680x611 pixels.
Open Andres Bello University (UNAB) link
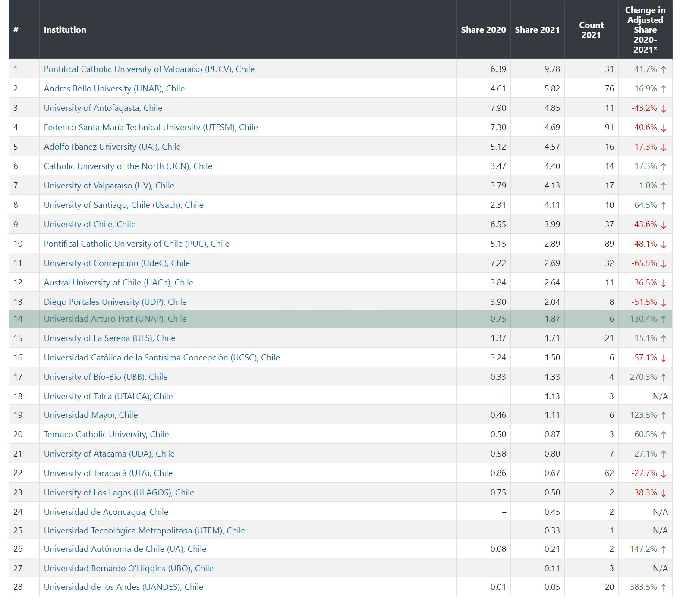point(114,88)
